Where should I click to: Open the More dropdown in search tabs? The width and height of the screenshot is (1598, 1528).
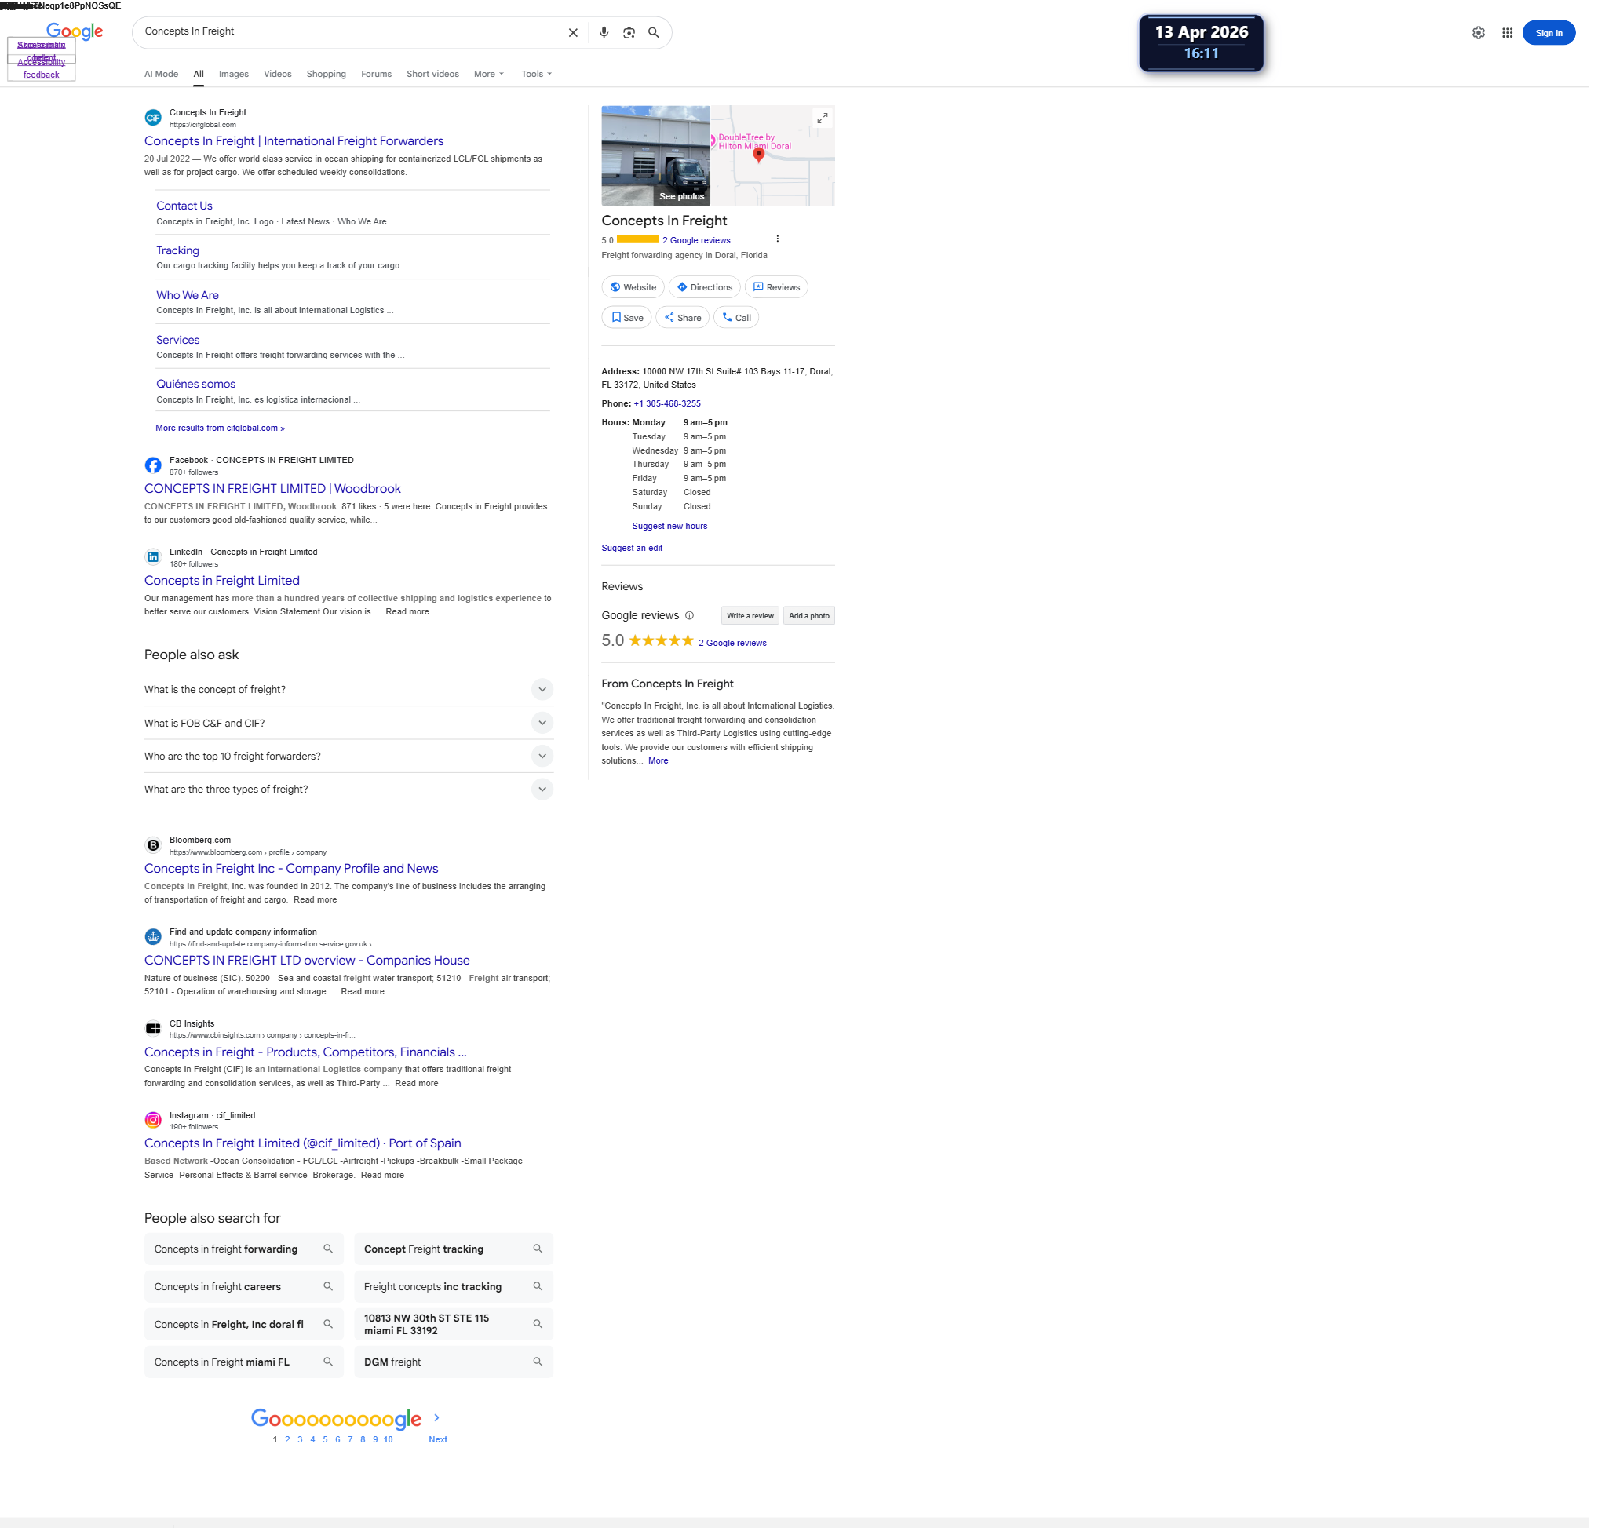(x=489, y=74)
